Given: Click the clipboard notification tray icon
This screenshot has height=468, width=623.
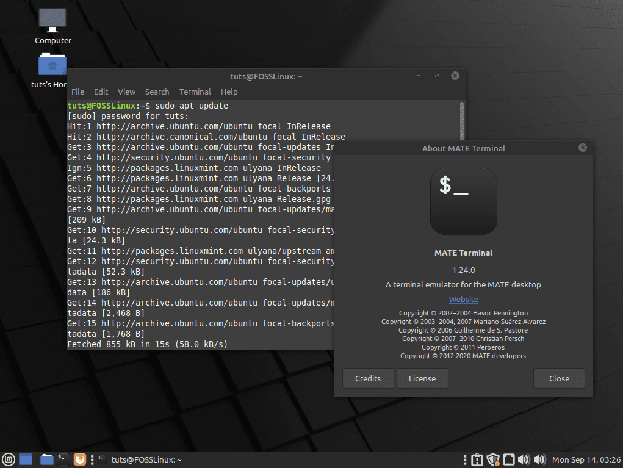Looking at the screenshot, I should pos(478,459).
